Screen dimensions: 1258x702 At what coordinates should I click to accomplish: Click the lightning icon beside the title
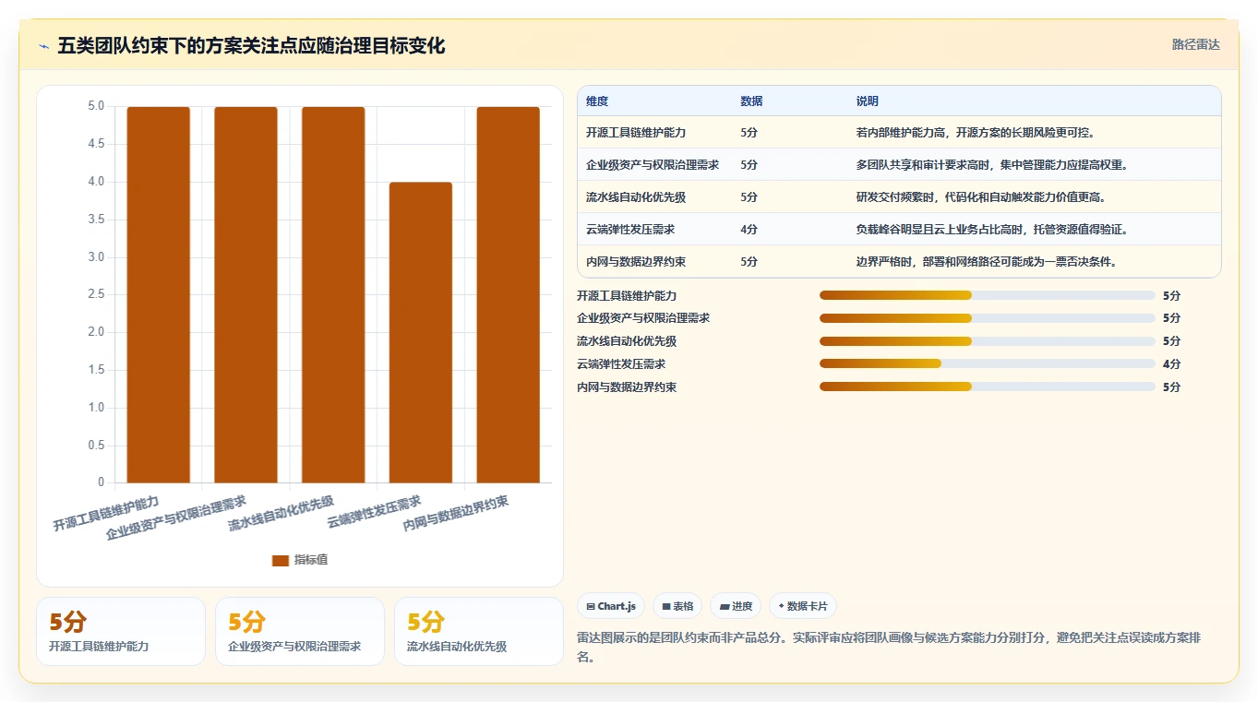44,46
